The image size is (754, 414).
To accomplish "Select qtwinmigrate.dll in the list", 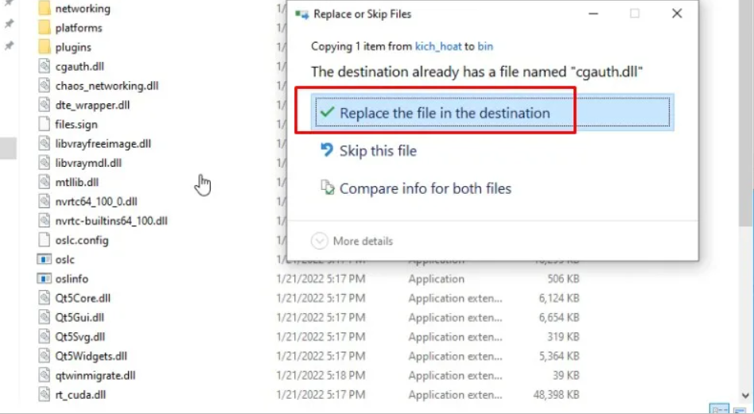I will point(95,375).
